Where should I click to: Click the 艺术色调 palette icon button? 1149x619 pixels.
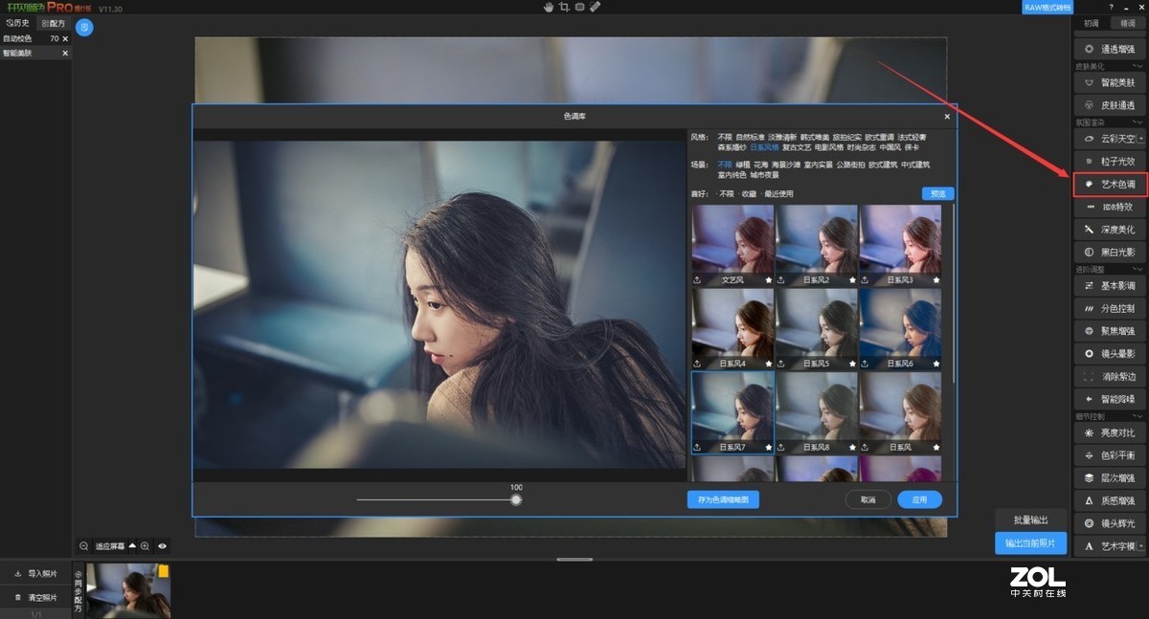(1090, 183)
